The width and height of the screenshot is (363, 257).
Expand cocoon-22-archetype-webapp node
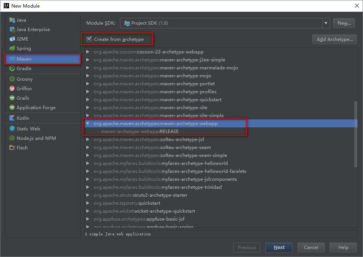[88, 52]
